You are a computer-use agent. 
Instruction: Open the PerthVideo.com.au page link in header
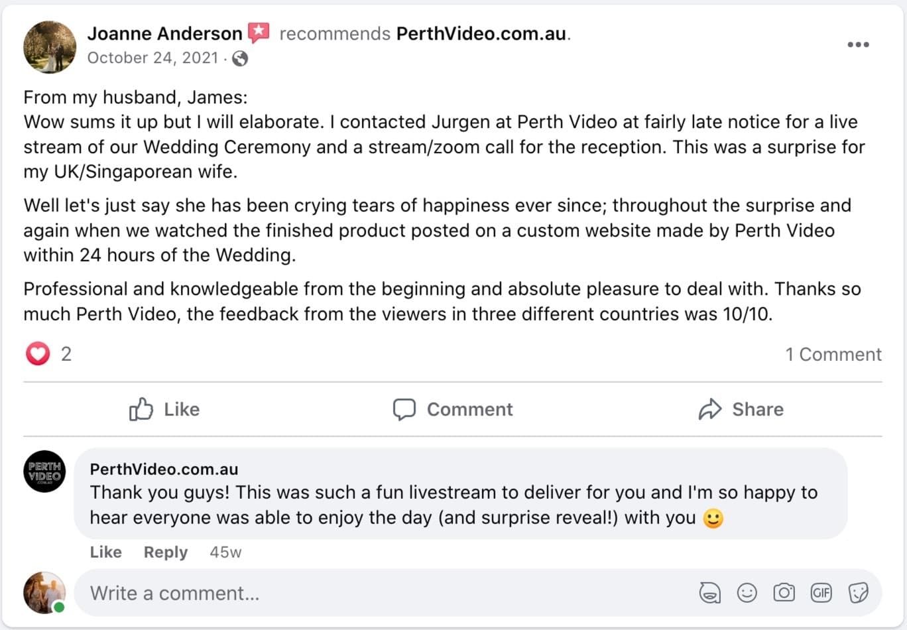point(481,33)
